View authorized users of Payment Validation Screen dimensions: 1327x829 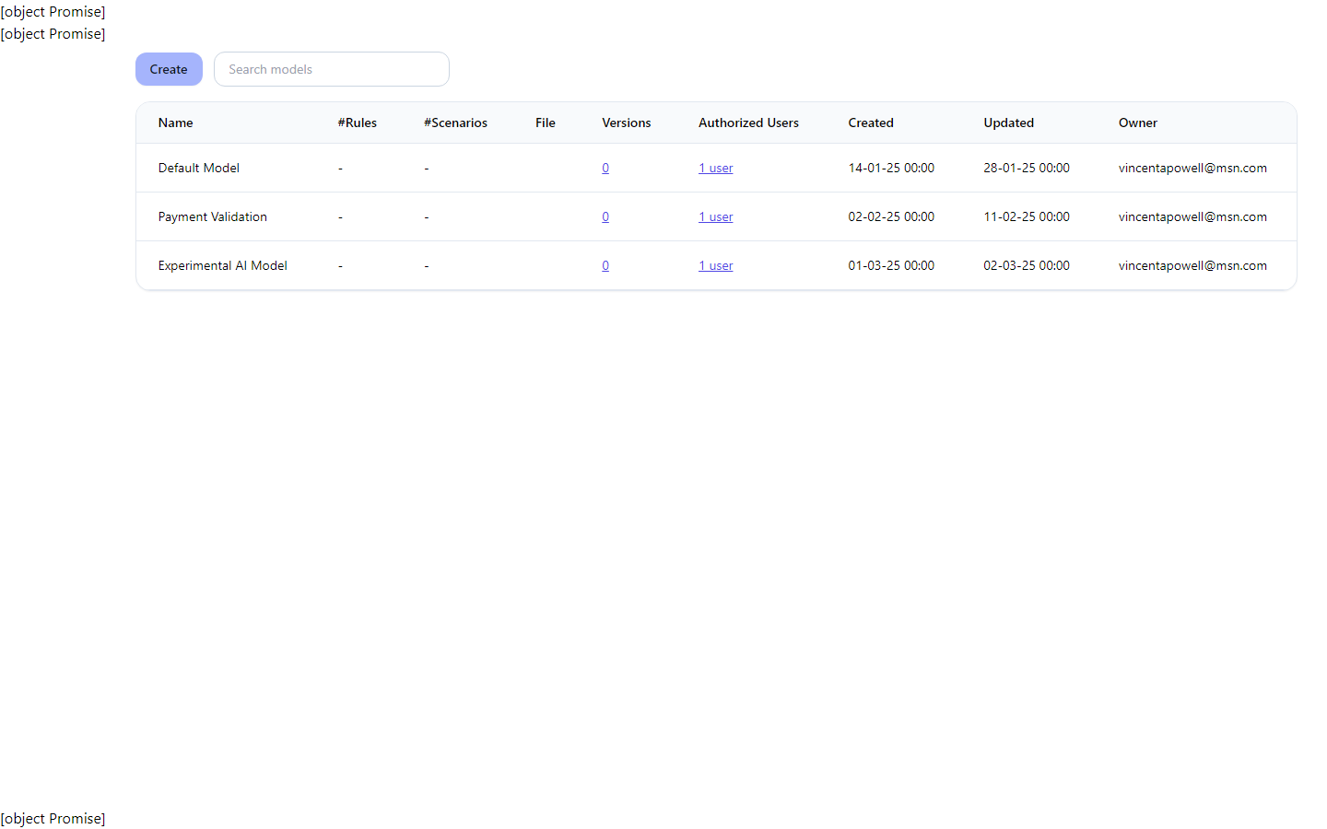click(x=715, y=216)
